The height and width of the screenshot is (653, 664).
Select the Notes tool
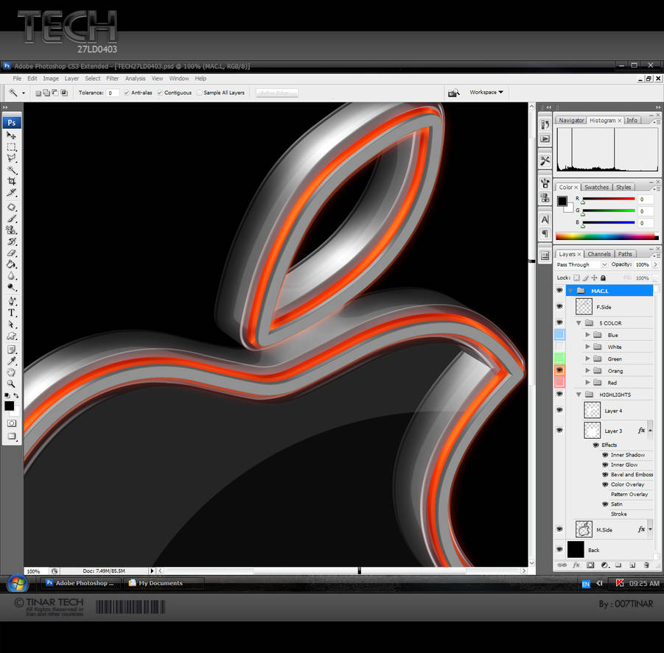tap(12, 350)
